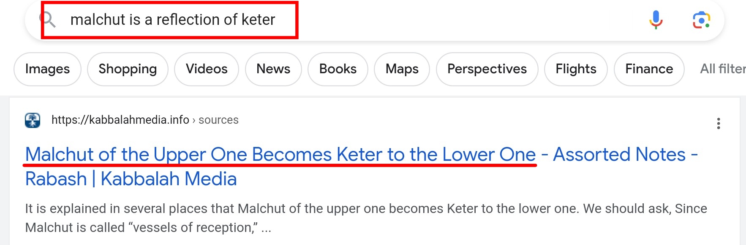This screenshot has width=746, height=245.
Task: Switch to Maps results
Action: click(x=402, y=69)
